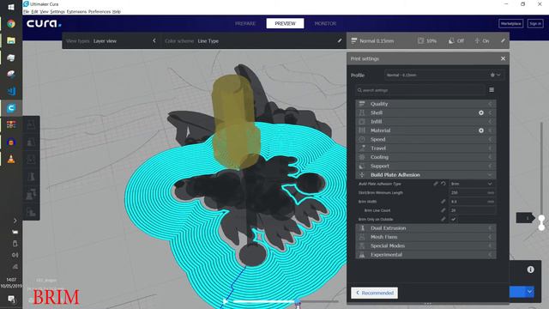Image resolution: width=549 pixels, height=309 pixels.
Task: Click the infill 10% icon in the summary bar
Action: [x=420, y=41]
